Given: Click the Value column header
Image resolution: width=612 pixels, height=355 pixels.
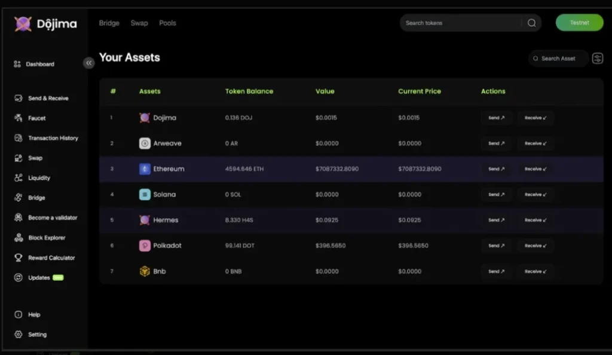Looking at the screenshot, I should click(x=325, y=91).
